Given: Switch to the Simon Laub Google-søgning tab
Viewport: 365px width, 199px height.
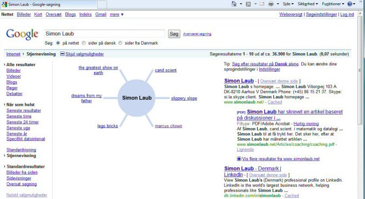Looking at the screenshot, I should coord(49,4).
